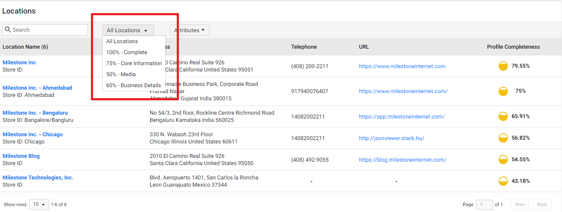Click phone number (408) 492-9055
562x212 pixels.
[x=310, y=160]
